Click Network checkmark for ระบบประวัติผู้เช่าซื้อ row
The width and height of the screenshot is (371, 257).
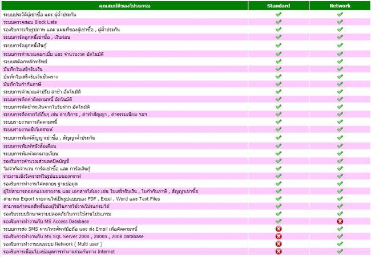click(340, 14)
